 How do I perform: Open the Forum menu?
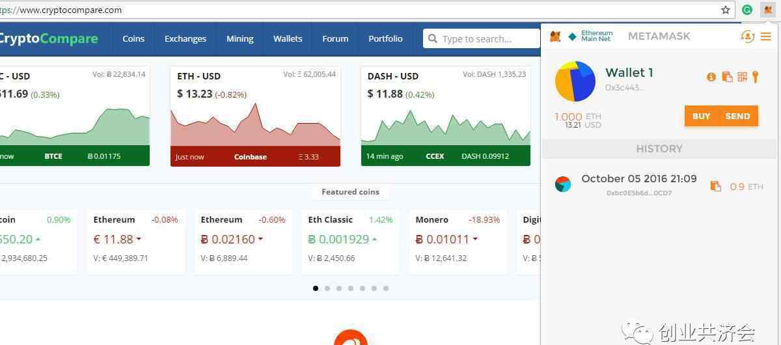(x=335, y=38)
